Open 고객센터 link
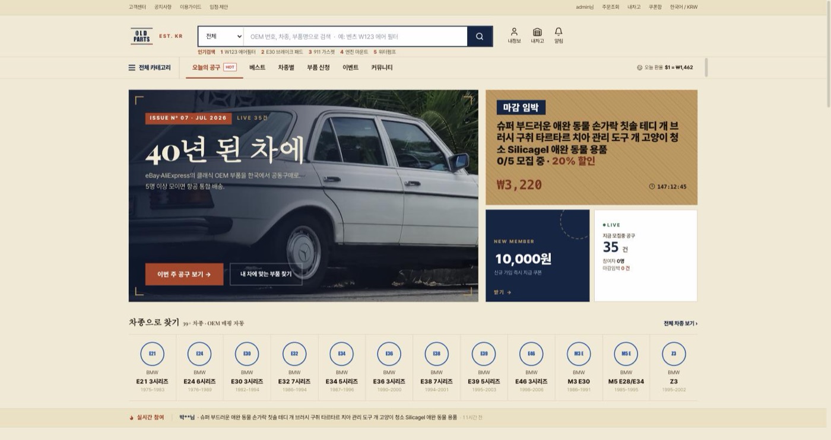This screenshot has height=440, width=831. (137, 7)
